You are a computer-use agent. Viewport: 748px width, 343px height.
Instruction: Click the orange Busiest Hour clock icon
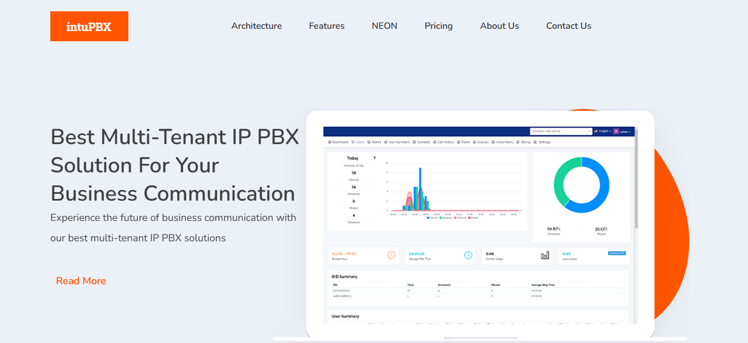pos(391,255)
